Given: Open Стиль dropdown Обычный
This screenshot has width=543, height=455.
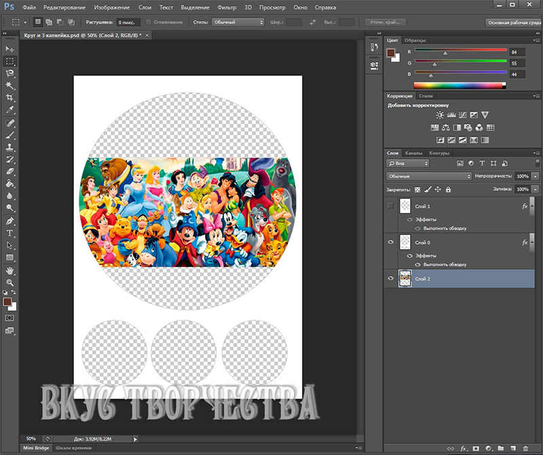Looking at the screenshot, I should coord(238,22).
